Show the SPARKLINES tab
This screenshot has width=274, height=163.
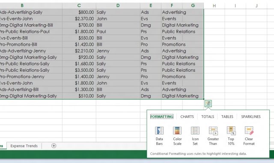coord(251,116)
